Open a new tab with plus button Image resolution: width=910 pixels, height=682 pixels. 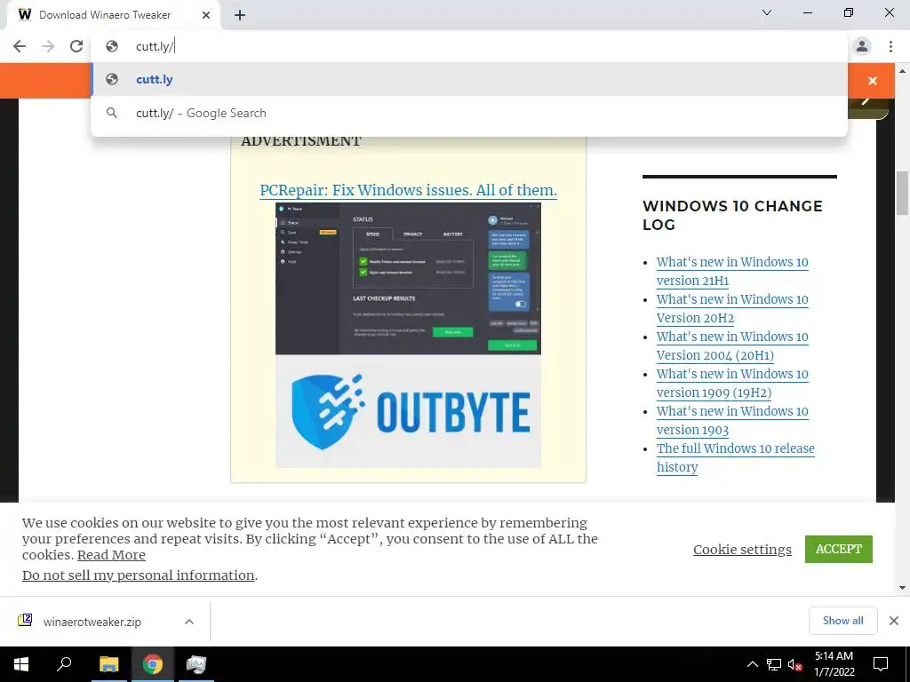240,15
